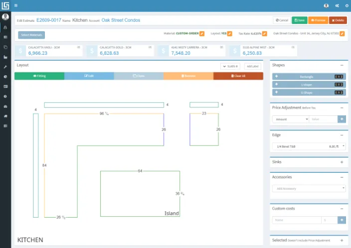Click the KITCHEN label on canvas
This screenshot has width=351, height=248.
(x=30, y=240)
